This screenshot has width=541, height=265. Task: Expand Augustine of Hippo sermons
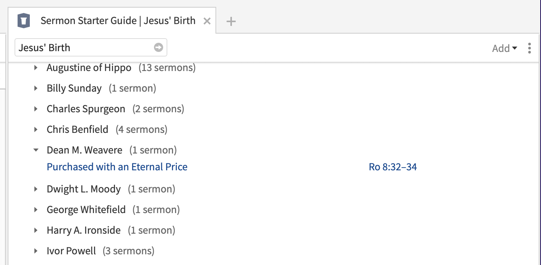tap(36, 68)
